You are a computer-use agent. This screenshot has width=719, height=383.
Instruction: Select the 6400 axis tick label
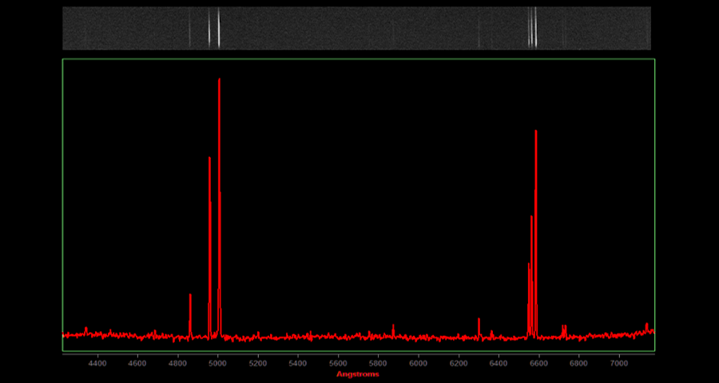(x=499, y=363)
